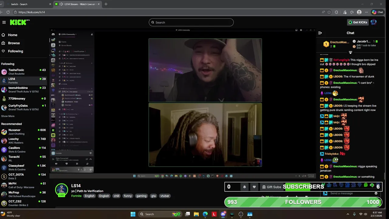Click the Windows taskbar Search box
The height and width of the screenshot is (219, 389).
(x=160, y=214)
